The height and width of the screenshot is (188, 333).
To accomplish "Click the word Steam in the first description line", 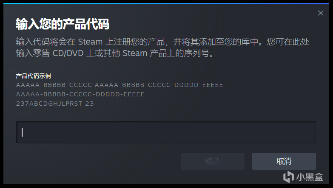I will (90, 42).
